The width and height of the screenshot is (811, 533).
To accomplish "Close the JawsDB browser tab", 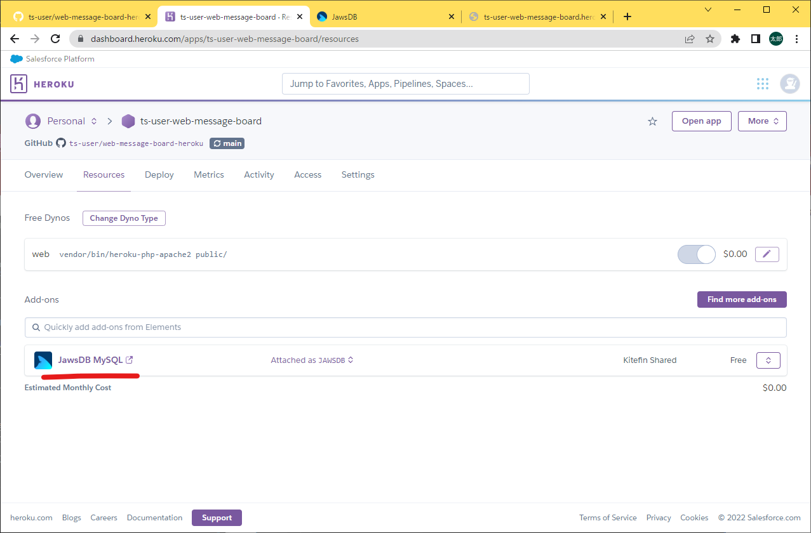I will (x=452, y=17).
